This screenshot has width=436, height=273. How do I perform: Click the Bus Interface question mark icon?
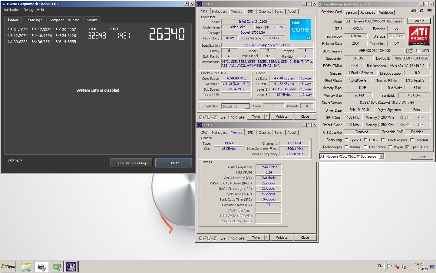point(429,66)
